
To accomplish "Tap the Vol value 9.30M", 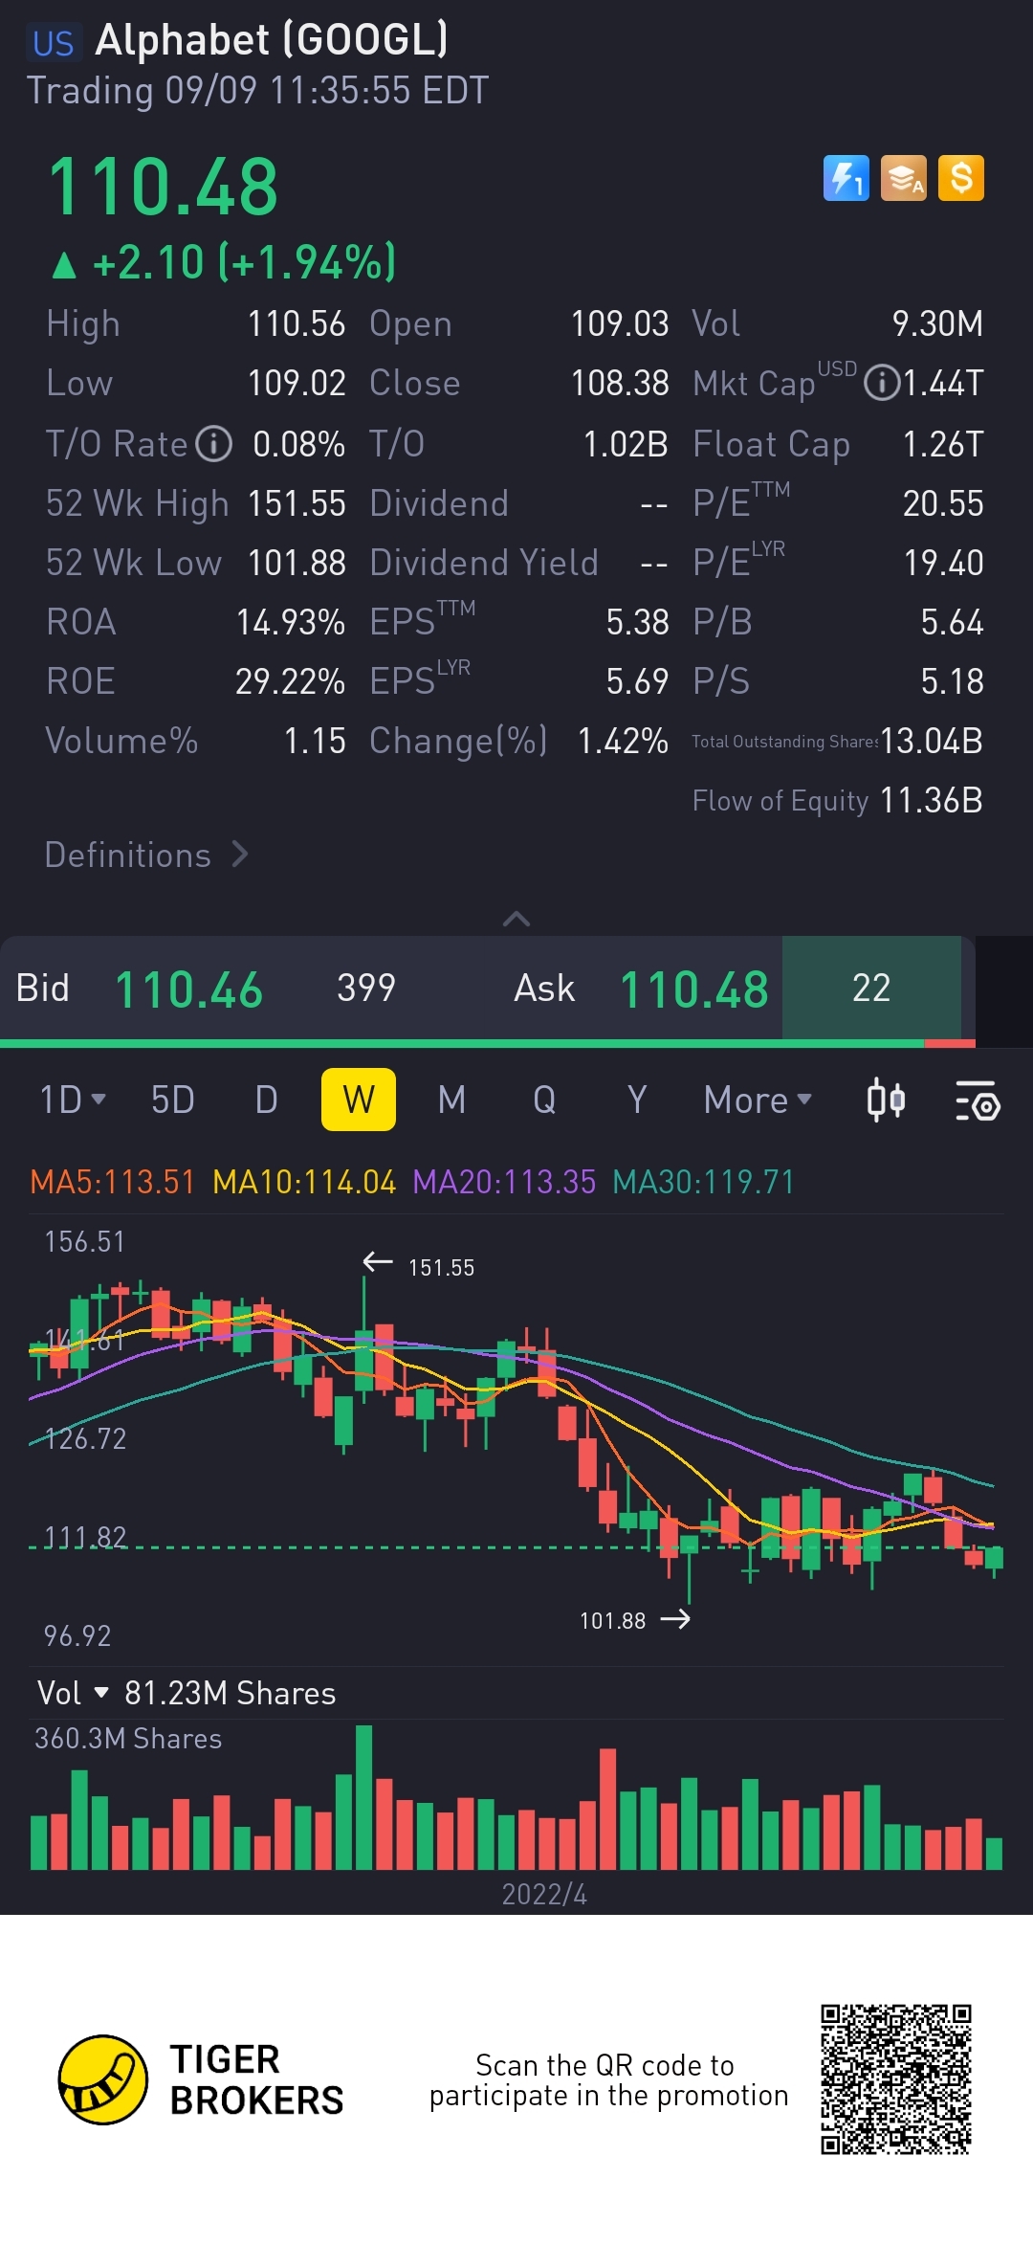I will click(937, 323).
